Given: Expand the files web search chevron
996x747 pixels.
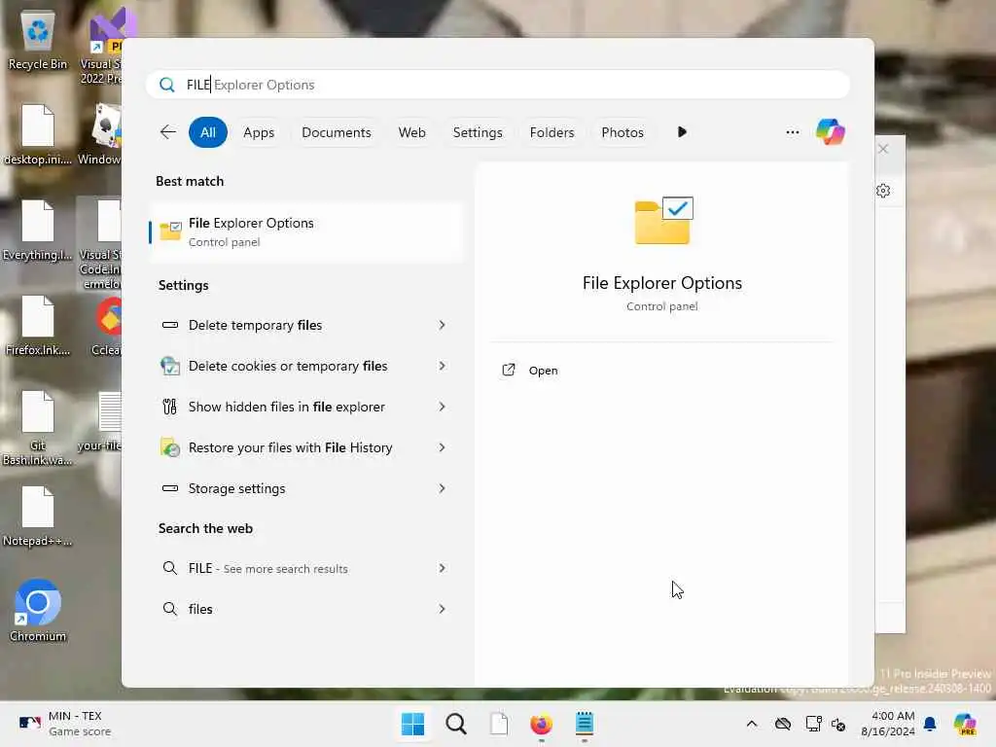Looking at the screenshot, I should click(x=443, y=609).
